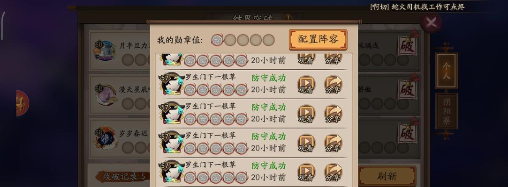This screenshot has width=508, height=187.
Task: Share the third defense record
Action: pos(333,114)
